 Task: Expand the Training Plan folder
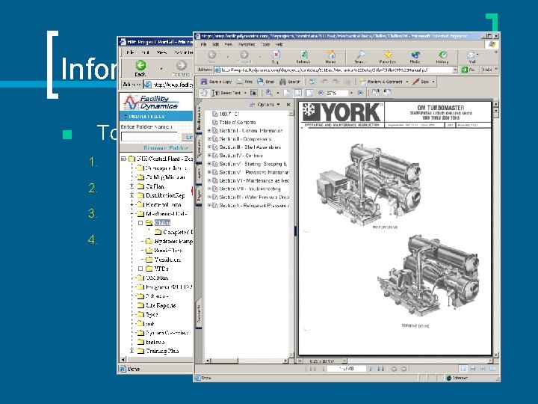(x=132, y=351)
